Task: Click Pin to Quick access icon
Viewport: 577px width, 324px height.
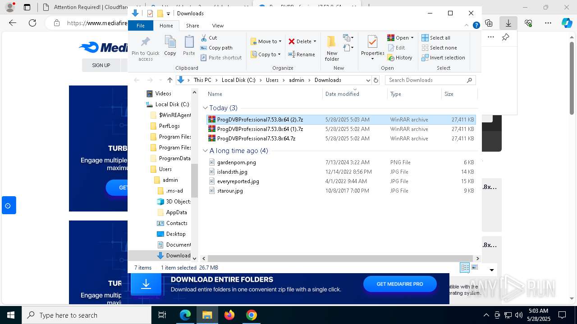Action: (145, 49)
